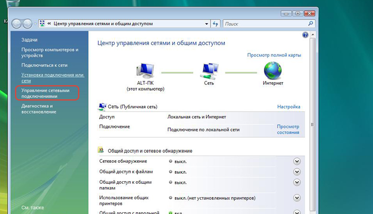373x214 pixels.
Task: Click the Настройка link for the network
Action: pyautogui.click(x=289, y=107)
